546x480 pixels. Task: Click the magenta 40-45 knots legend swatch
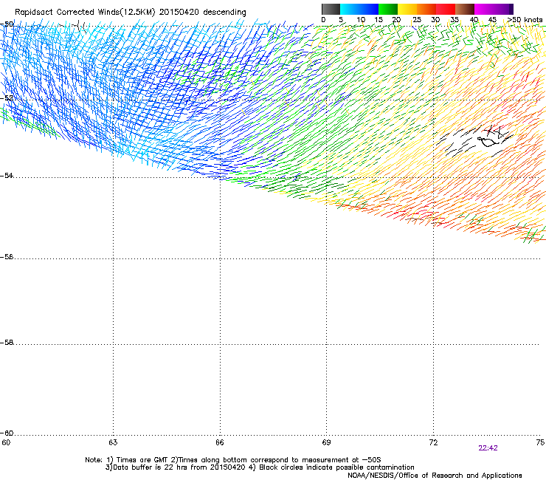(484, 9)
